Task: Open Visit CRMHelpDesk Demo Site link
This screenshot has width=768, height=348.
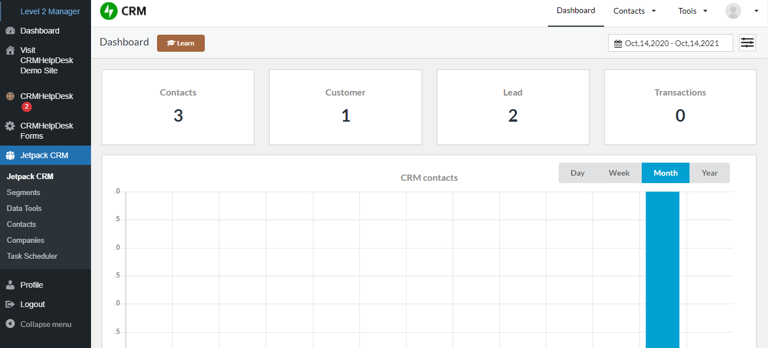Action: 46,60
